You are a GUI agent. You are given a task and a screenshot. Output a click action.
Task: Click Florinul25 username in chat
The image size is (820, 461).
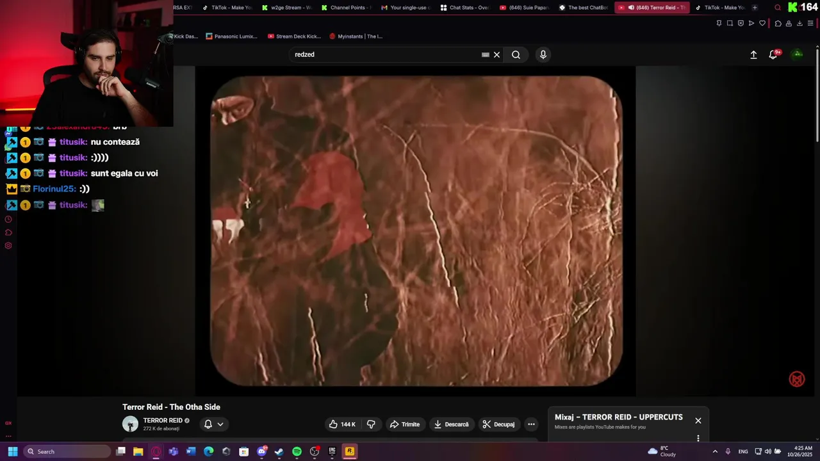[x=54, y=189]
